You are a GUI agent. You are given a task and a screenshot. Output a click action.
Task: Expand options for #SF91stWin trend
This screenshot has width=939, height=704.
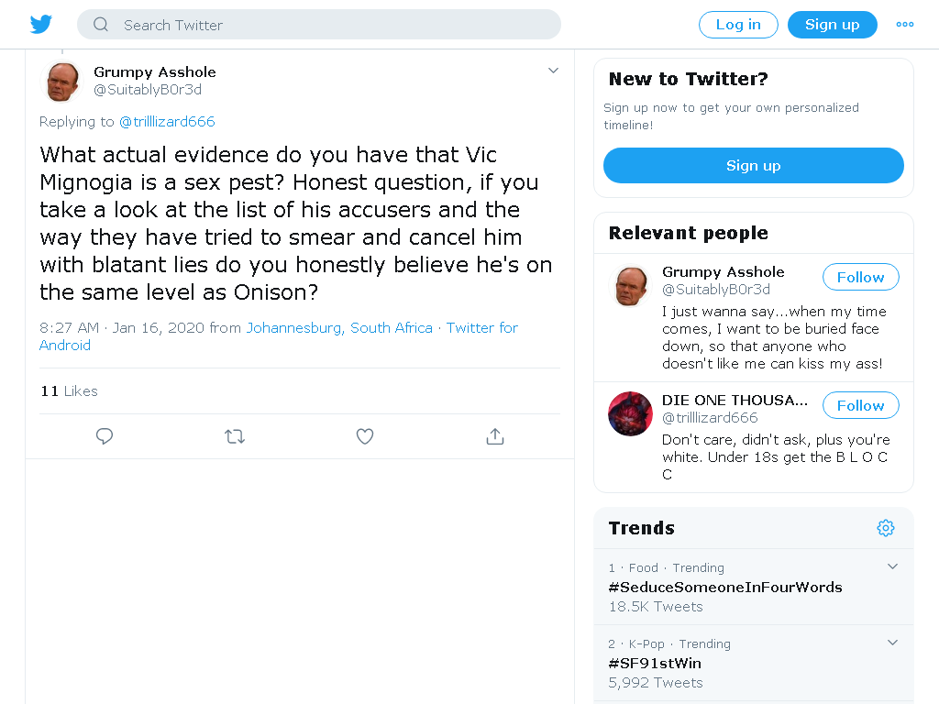tap(892, 643)
